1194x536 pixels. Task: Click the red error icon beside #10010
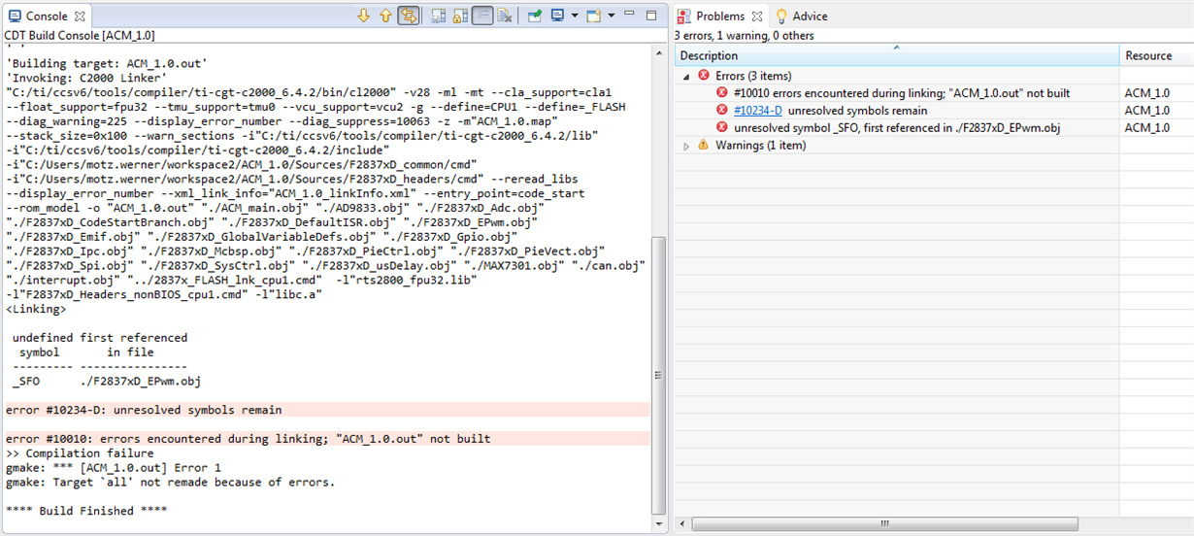click(x=722, y=93)
